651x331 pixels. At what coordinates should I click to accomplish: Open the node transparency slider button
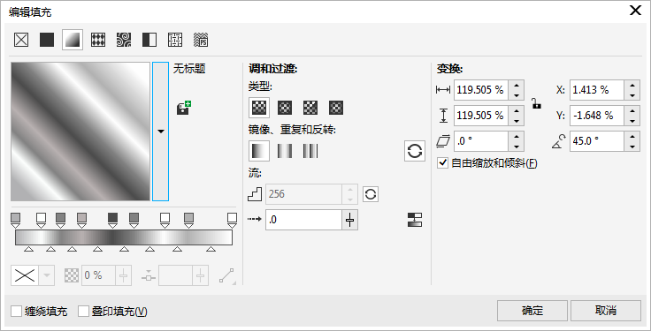(124, 276)
